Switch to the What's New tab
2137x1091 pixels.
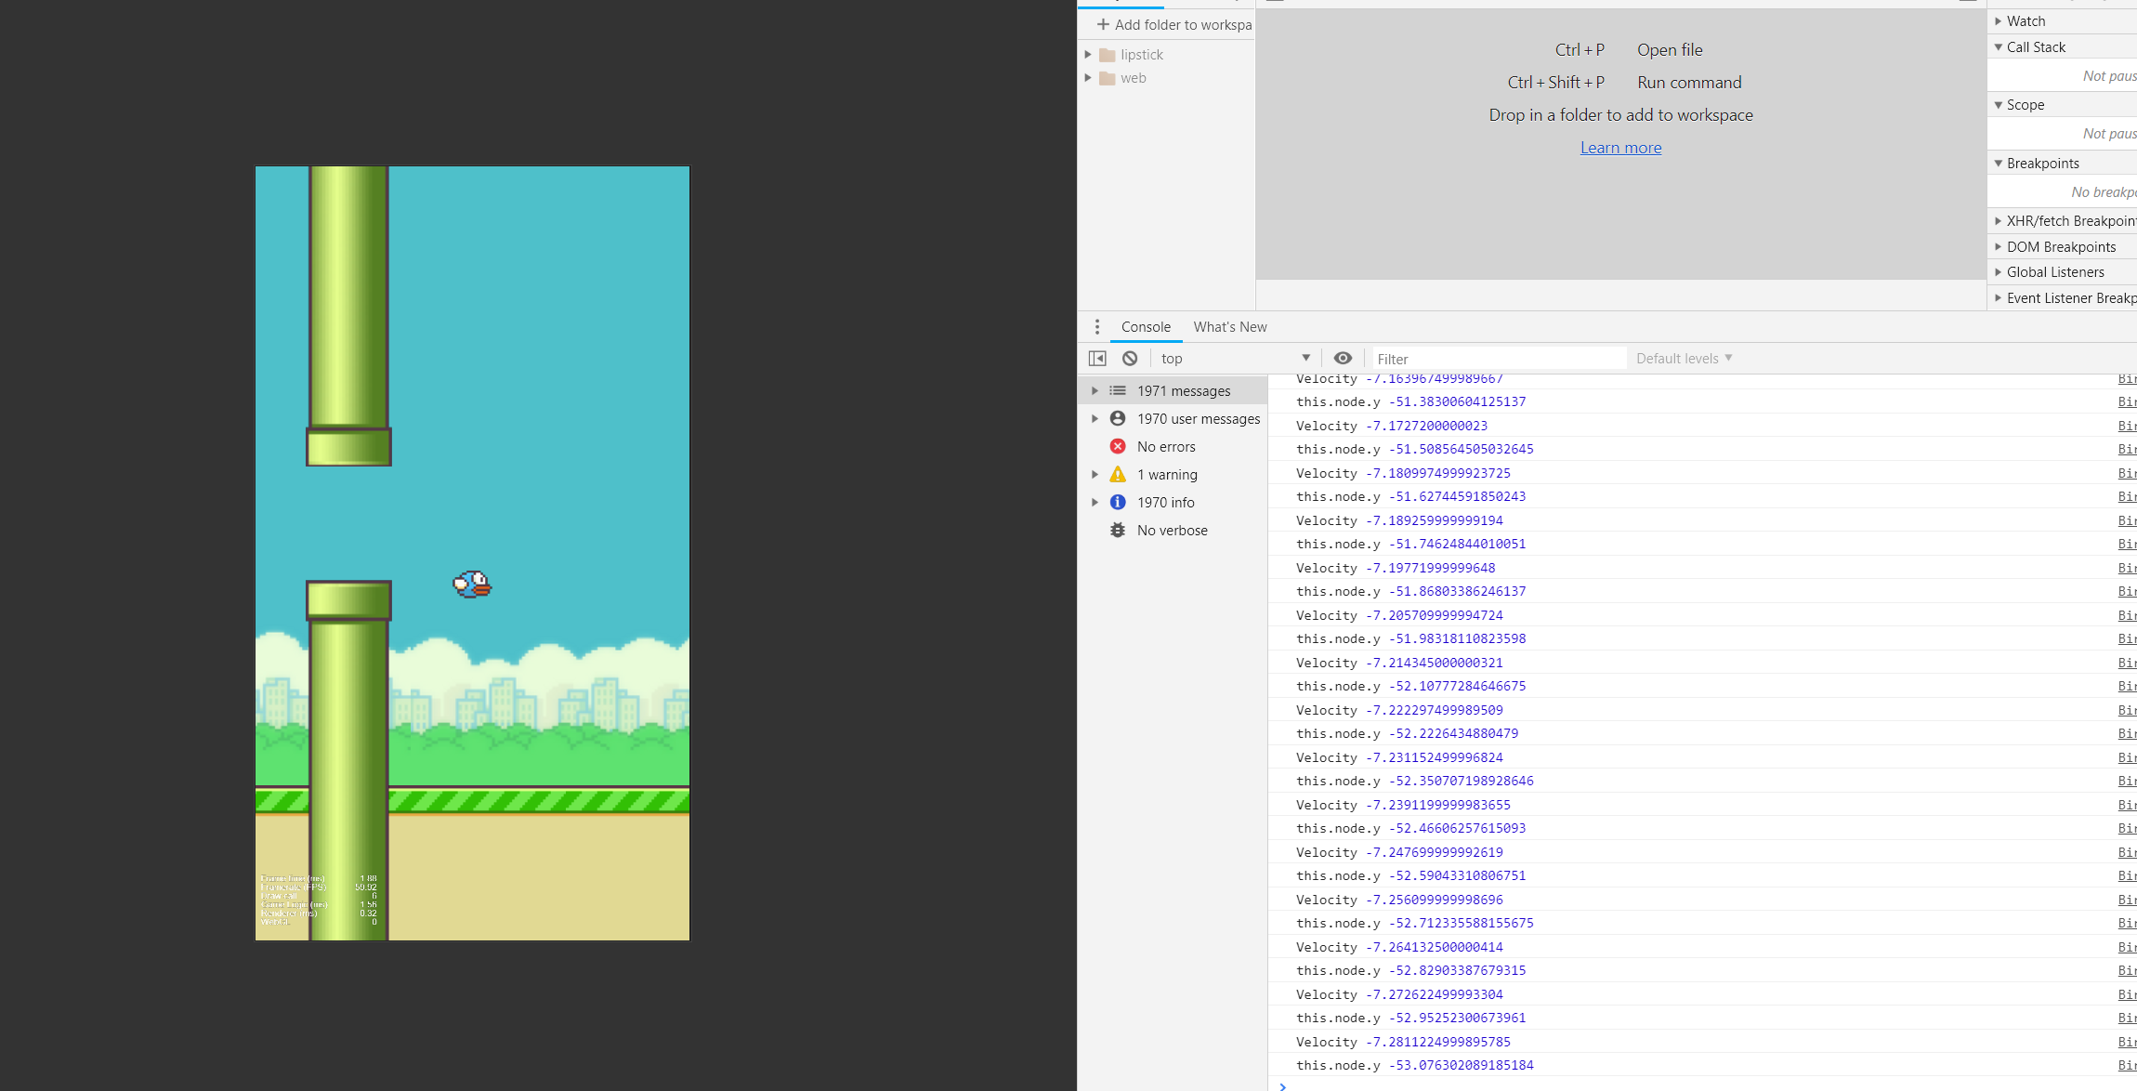tap(1229, 327)
